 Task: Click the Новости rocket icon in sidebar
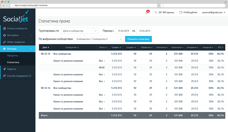pyautogui.click(x=4, y=69)
